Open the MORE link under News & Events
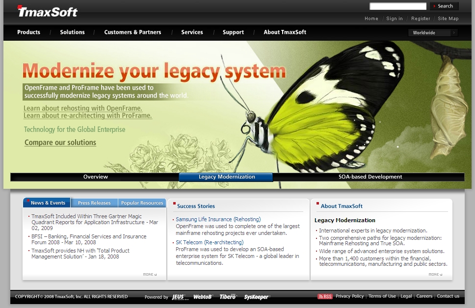 150,274
